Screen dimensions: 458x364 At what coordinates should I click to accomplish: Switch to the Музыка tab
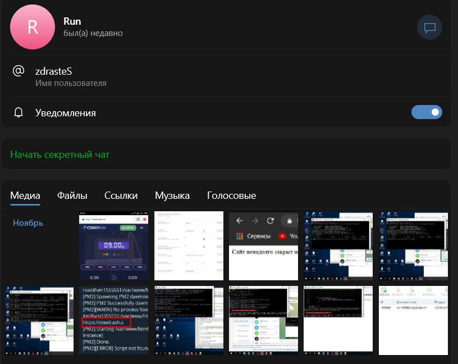[x=172, y=195]
